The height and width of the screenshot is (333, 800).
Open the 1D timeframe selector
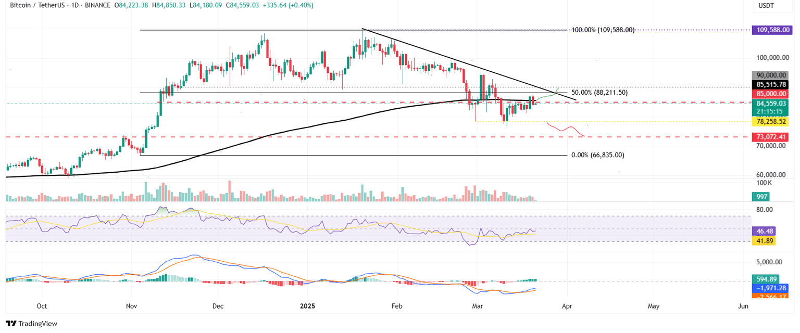click(73, 6)
